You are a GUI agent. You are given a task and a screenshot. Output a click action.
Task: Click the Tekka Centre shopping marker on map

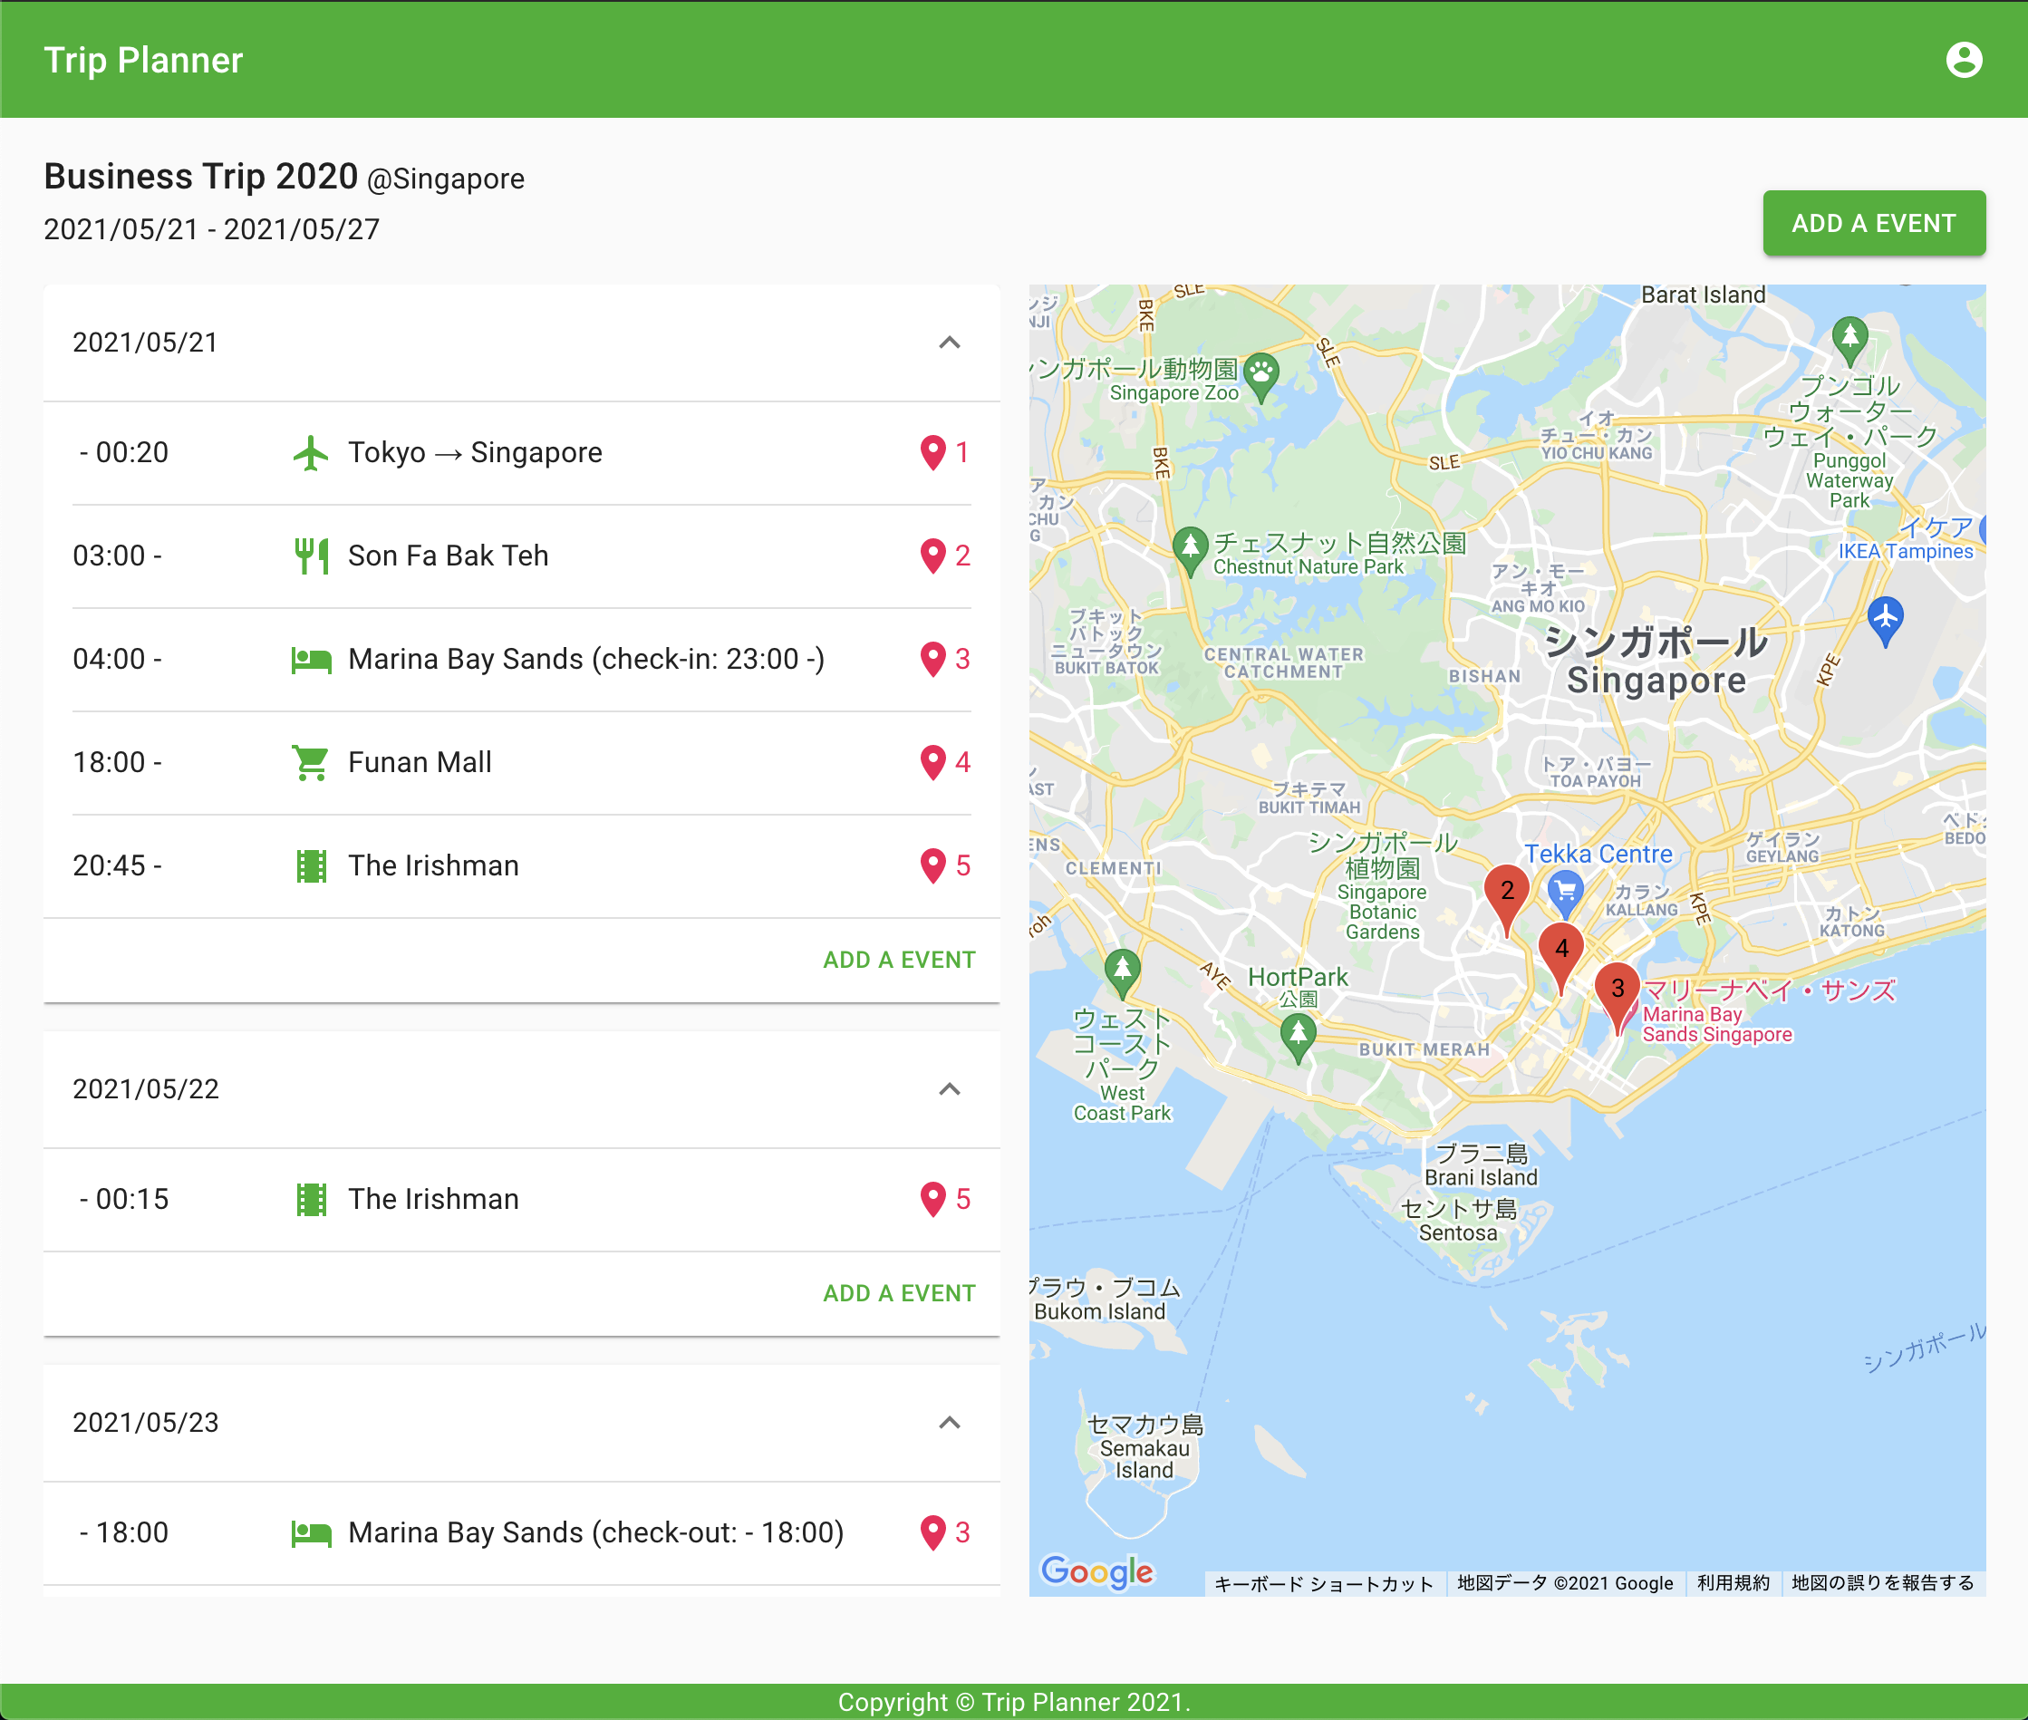coord(1565,894)
